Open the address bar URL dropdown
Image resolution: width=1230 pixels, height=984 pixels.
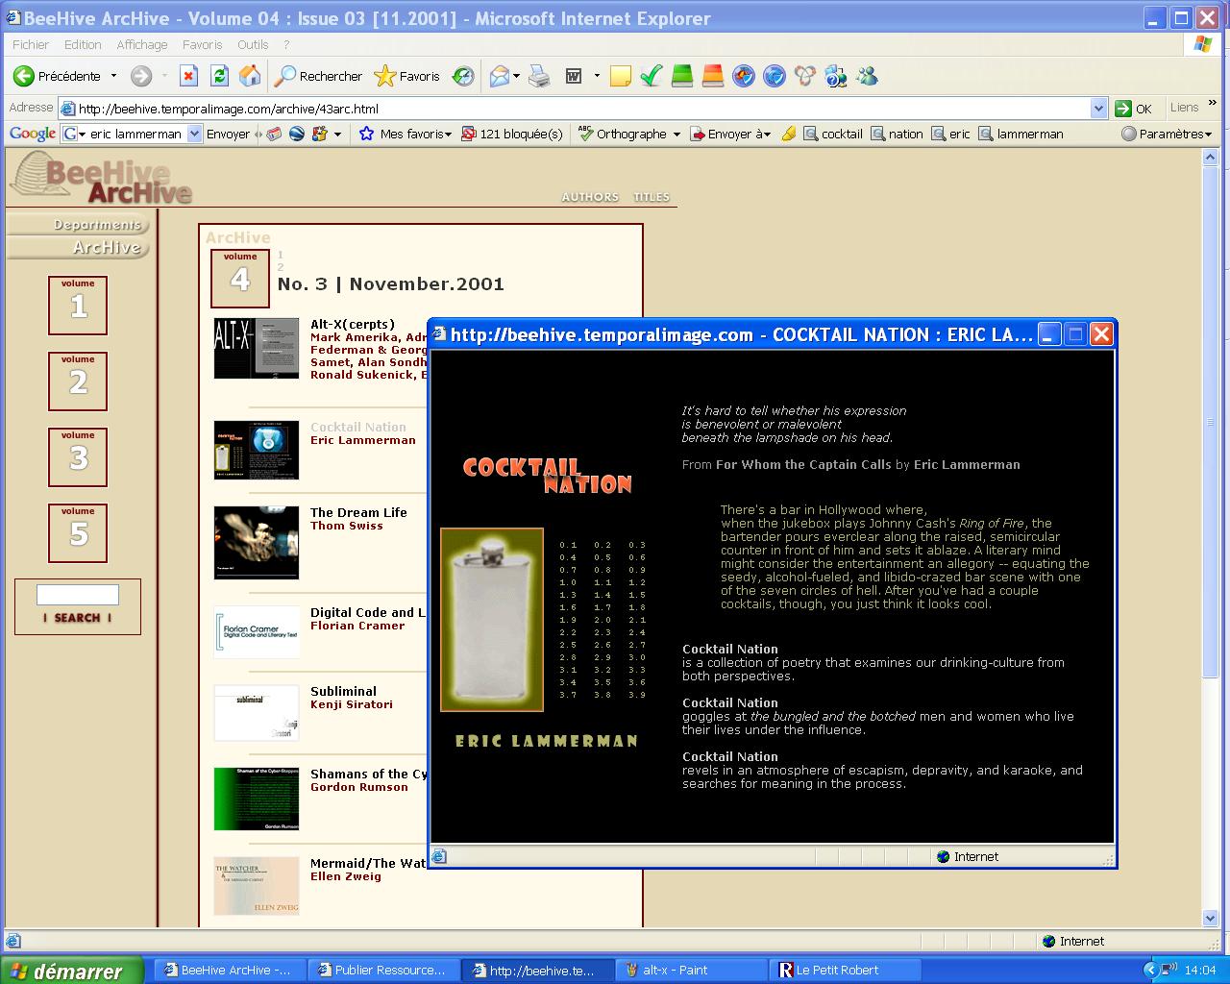point(1099,109)
